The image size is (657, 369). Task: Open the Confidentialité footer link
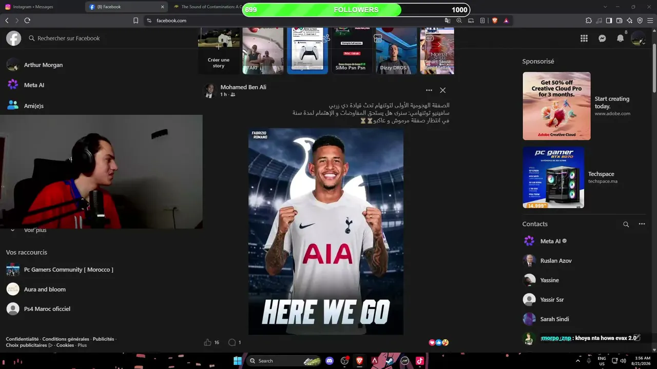pos(22,339)
